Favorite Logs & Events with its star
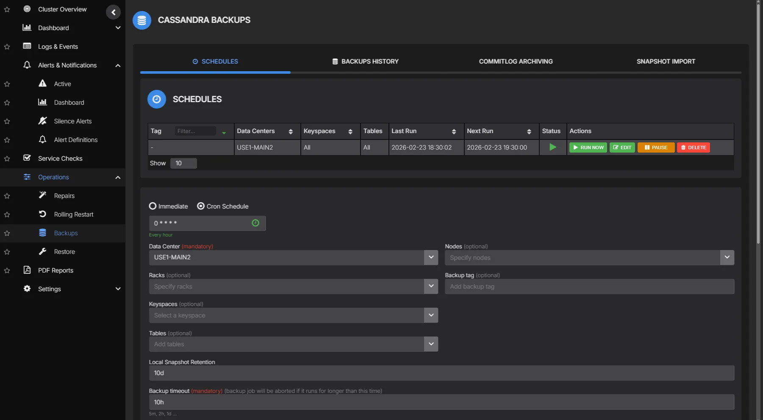763x420 pixels. 7,47
